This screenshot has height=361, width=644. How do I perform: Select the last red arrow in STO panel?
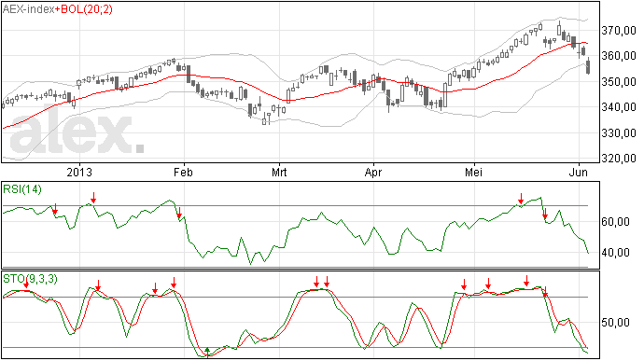pyautogui.click(x=545, y=292)
